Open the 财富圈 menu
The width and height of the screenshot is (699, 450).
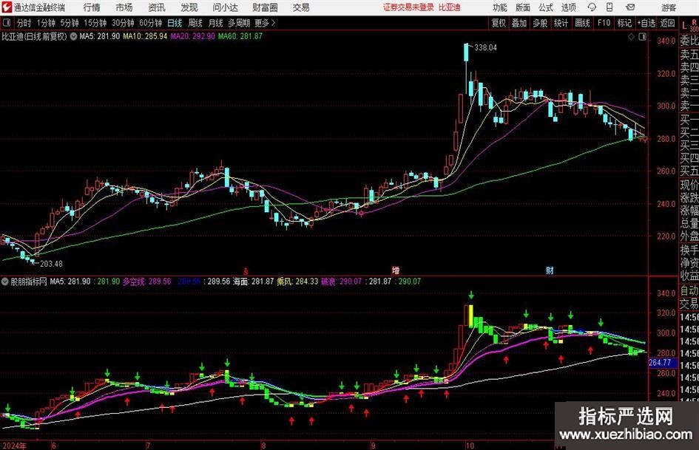265,7
